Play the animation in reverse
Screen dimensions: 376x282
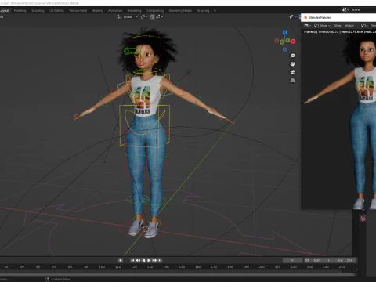point(143,260)
